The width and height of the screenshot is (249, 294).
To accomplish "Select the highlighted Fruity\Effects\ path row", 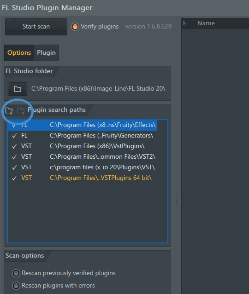I will coord(83,125).
